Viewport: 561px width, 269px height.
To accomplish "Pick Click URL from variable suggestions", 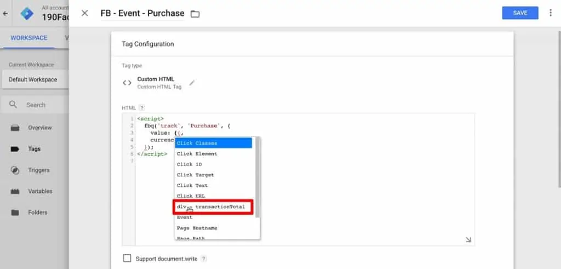I will pos(213,196).
